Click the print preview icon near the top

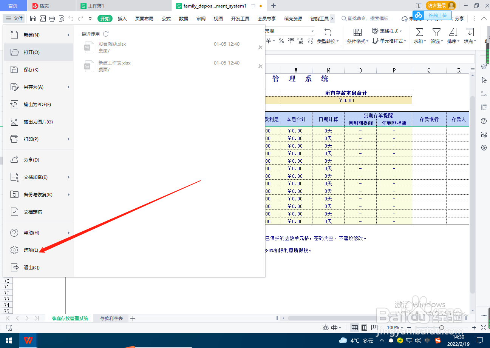(x=62, y=18)
